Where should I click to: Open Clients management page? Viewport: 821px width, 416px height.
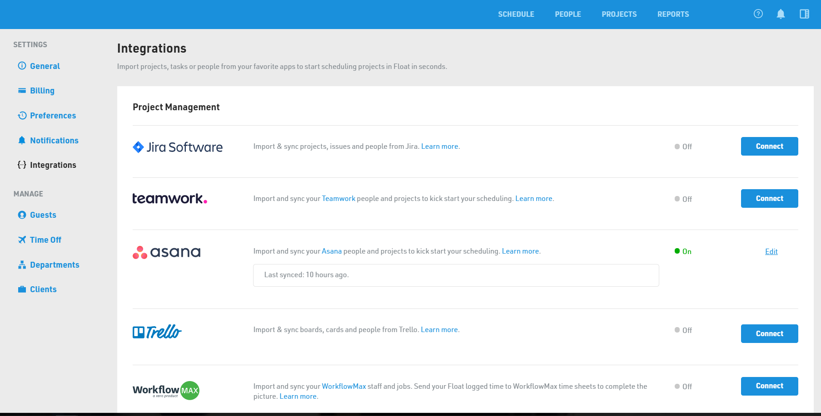[44, 289]
